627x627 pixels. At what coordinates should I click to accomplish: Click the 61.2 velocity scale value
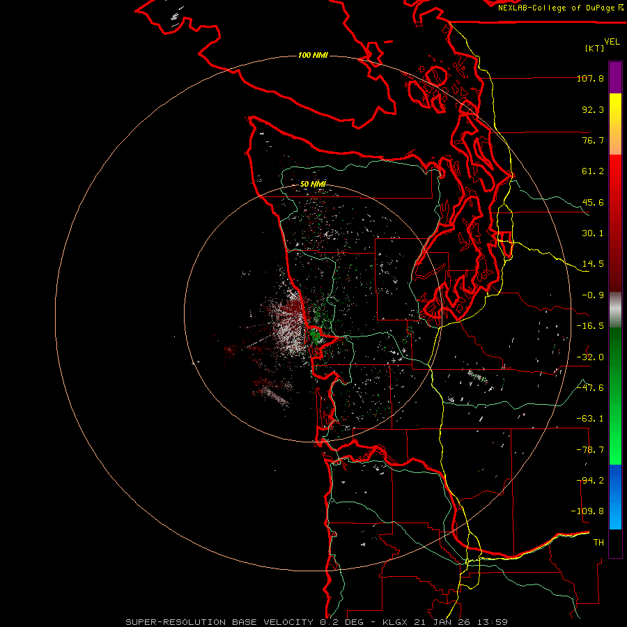coord(593,171)
